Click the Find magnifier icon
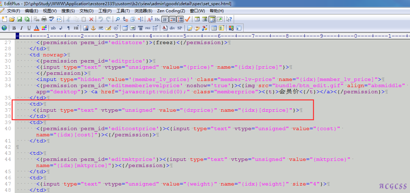 (118, 19)
